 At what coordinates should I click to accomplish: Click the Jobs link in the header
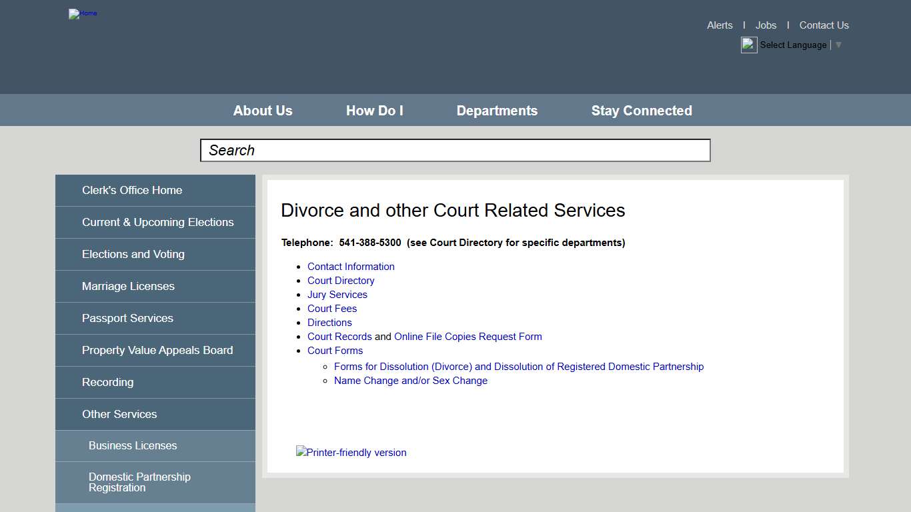pos(766,25)
